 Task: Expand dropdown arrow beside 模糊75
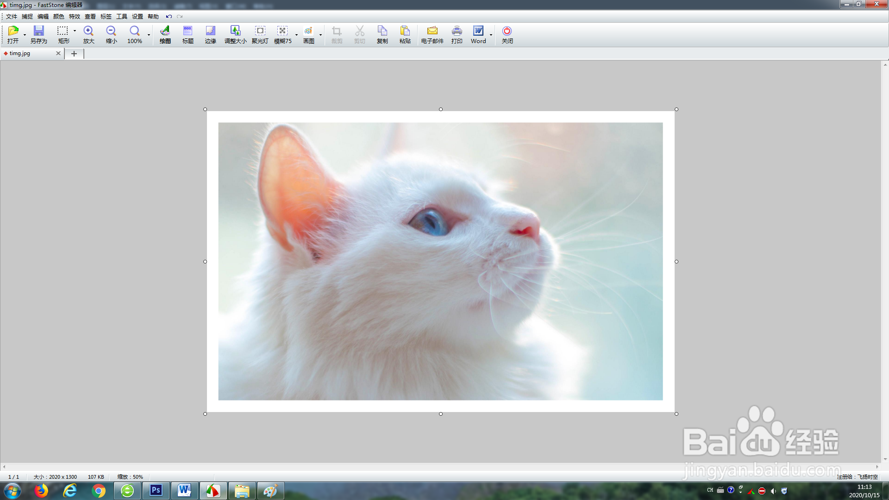296,35
